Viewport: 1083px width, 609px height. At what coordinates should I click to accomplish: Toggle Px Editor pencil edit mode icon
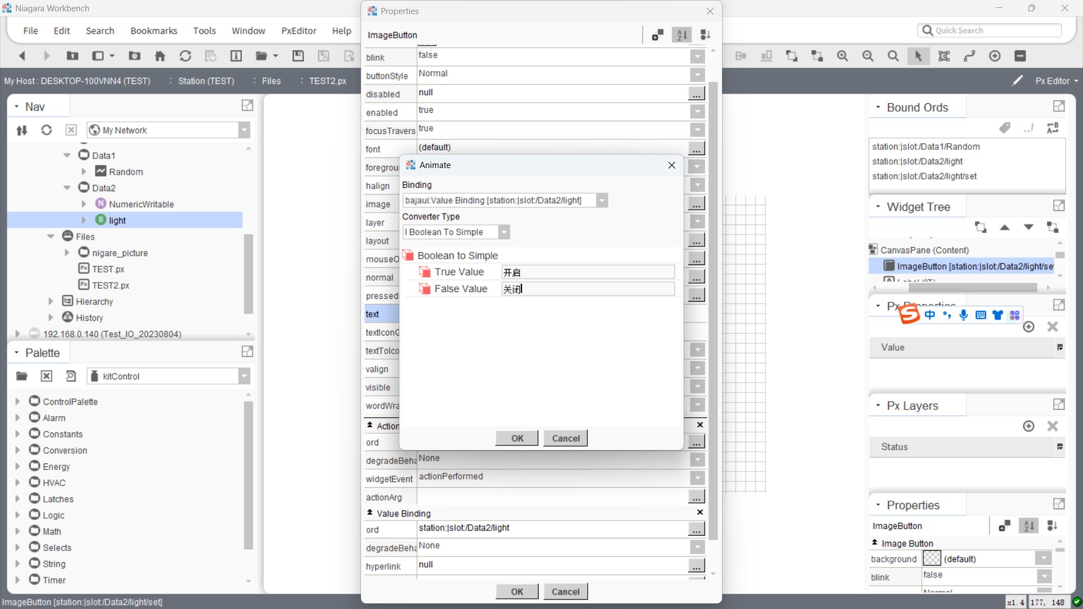coord(1018,81)
